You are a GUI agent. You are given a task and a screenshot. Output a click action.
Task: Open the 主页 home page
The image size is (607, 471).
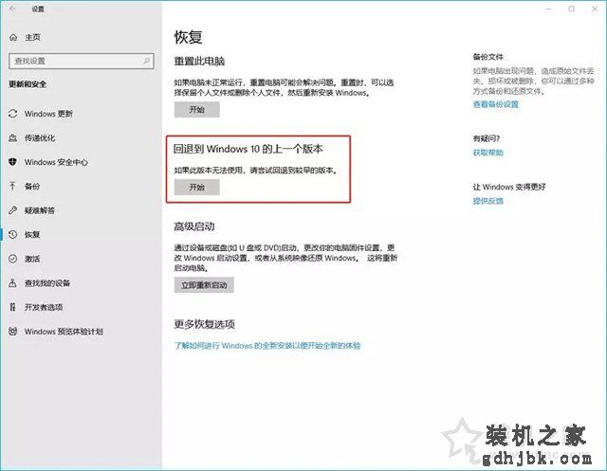(33, 37)
